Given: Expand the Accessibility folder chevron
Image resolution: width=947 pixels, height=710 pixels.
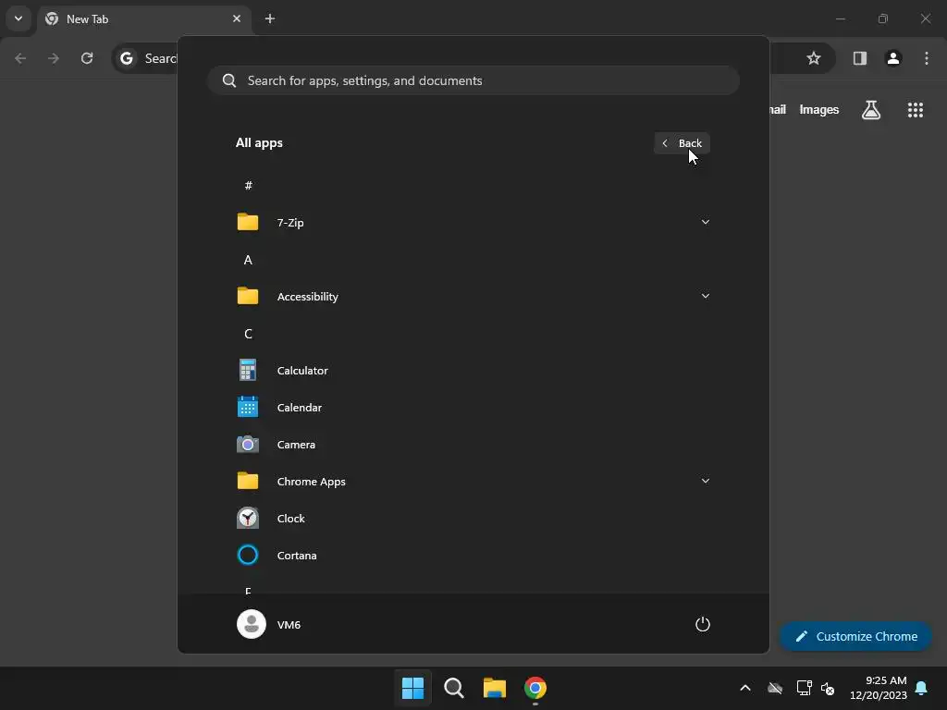Looking at the screenshot, I should click(706, 297).
